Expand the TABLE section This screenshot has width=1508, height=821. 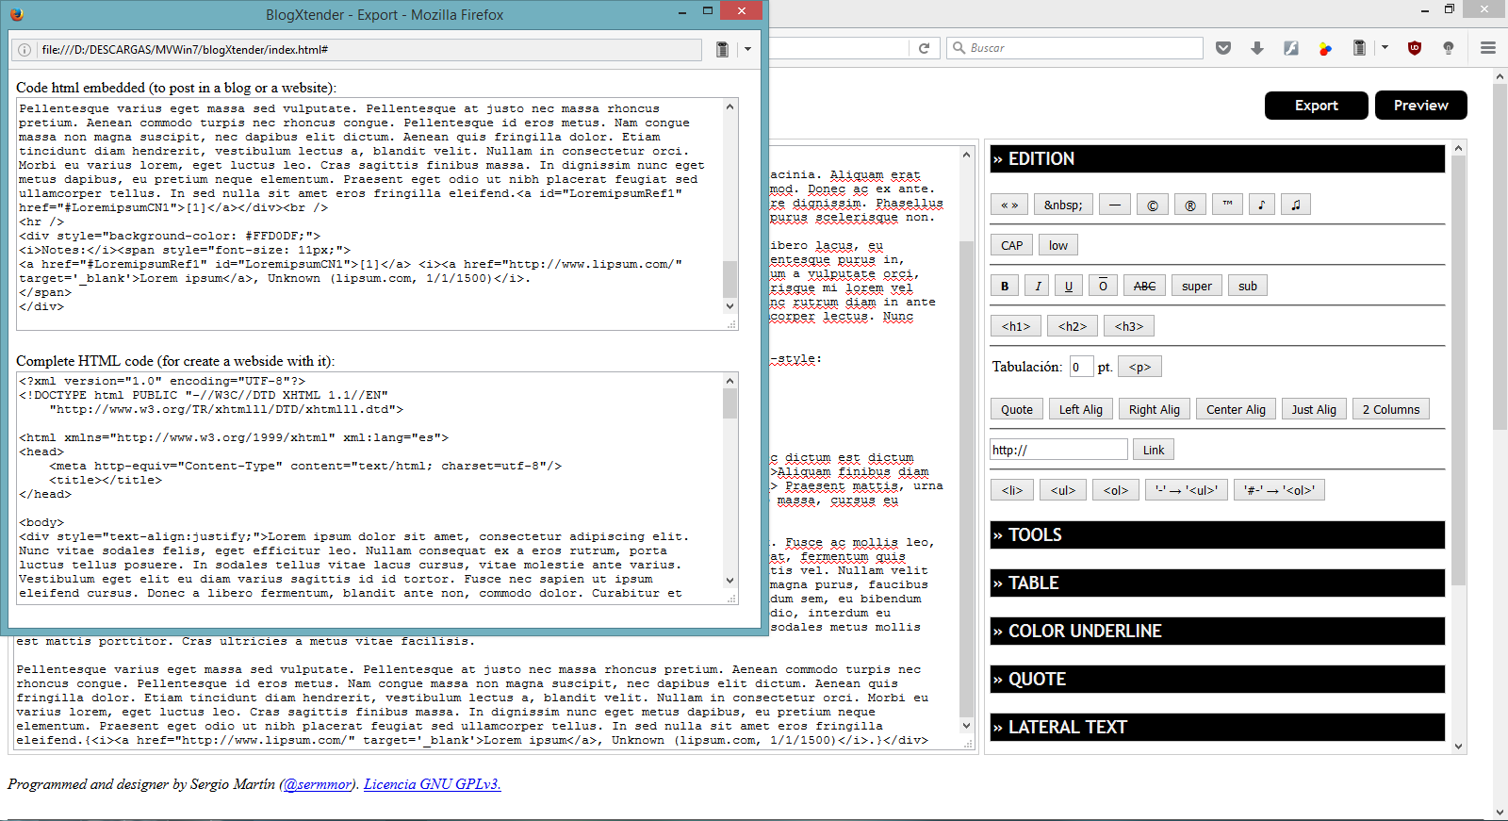(1217, 583)
